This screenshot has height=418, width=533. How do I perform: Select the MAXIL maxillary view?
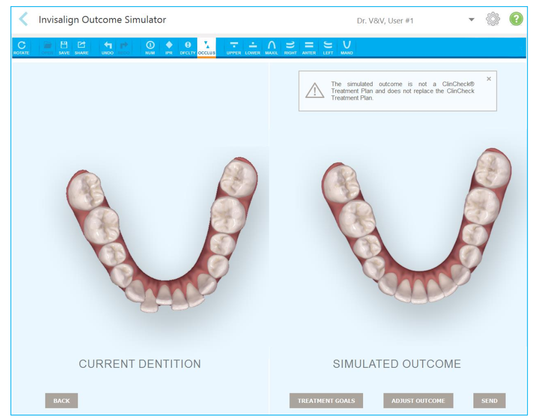pos(271,47)
